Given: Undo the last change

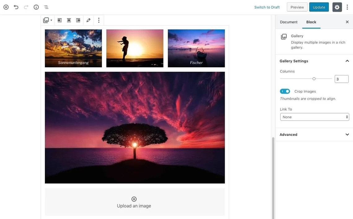Looking at the screenshot, I should [x=16, y=7].
